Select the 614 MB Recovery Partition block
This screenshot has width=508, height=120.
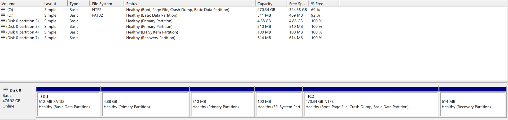point(473,102)
